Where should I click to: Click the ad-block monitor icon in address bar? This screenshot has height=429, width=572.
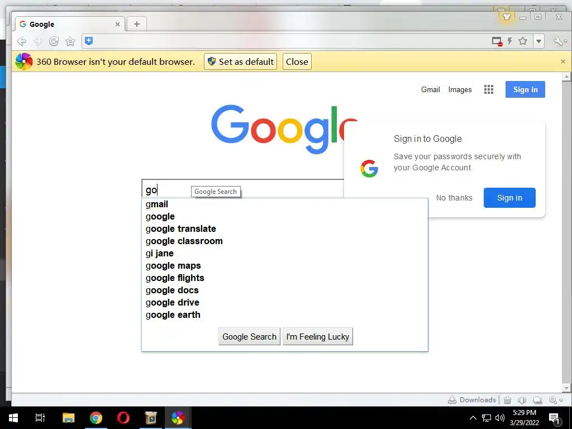[497, 41]
